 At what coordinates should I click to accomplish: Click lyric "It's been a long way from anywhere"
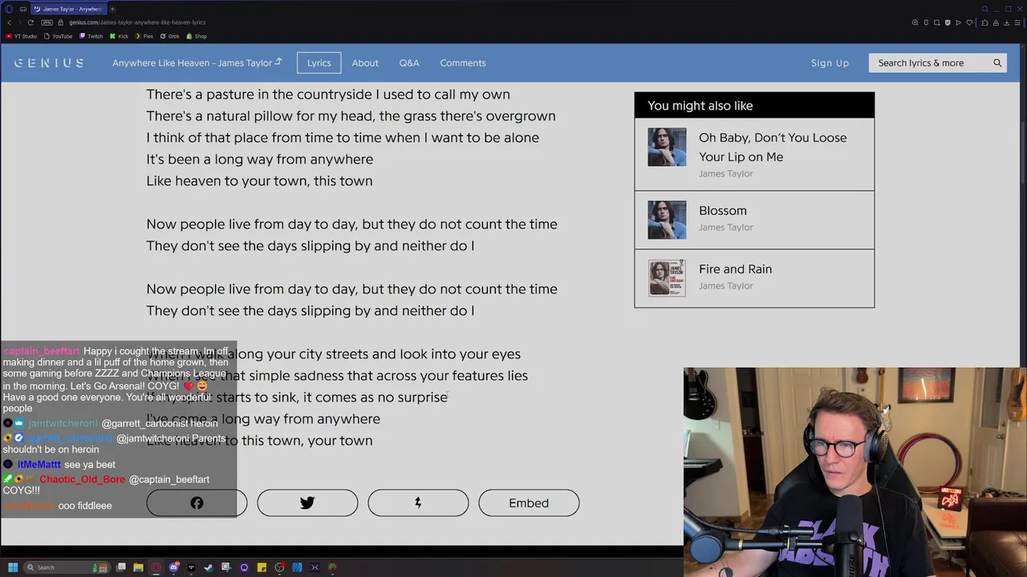click(260, 159)
